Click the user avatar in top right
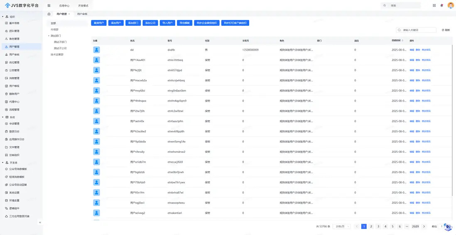 point(451,5)
